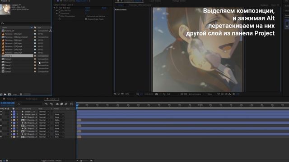Click zoom-in mountain icon at timeline bottom
Viewport: 289px width, 162px height.
tap(91, 161)
